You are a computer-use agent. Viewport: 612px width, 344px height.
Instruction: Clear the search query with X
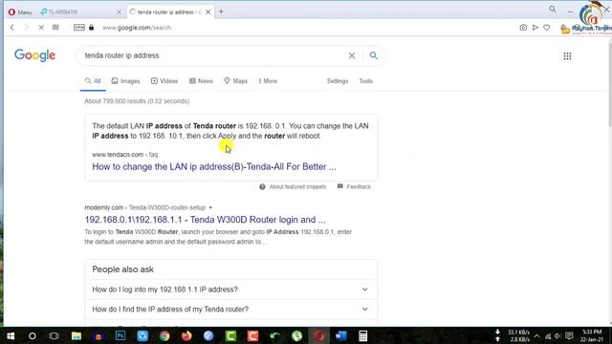click(352, 55)
